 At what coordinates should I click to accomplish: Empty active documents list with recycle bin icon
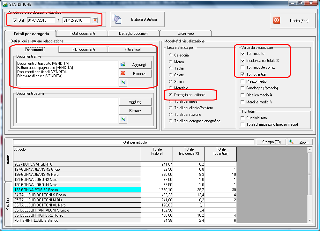(123, 82)
